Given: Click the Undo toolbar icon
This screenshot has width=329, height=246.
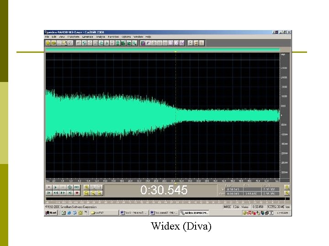Looking at the screenshot, I should [x=79, y=43].
